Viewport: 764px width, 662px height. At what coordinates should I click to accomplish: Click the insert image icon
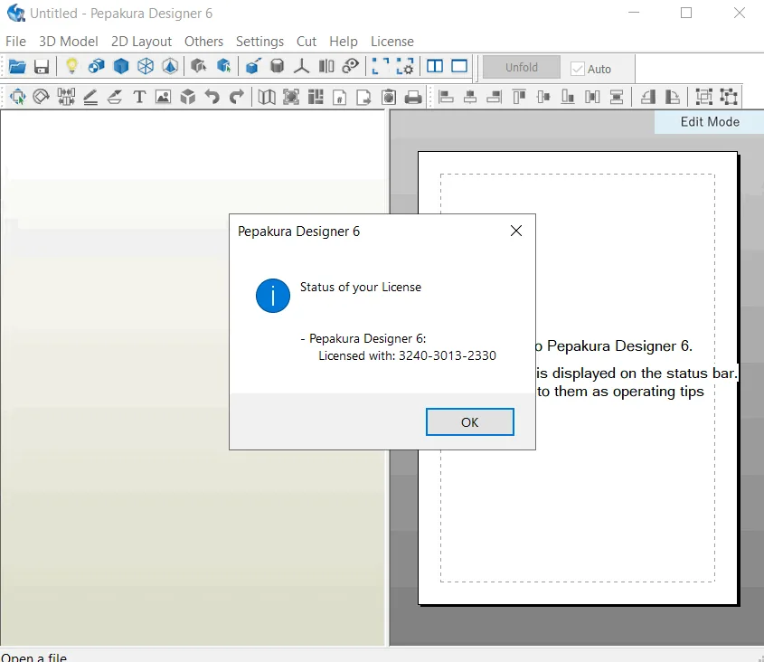click(164, 97)
